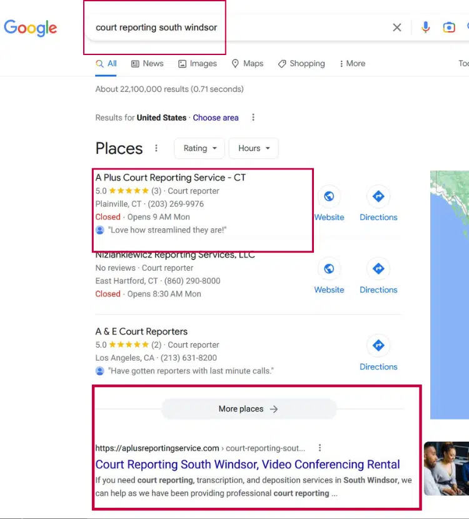Open the Hours filter dropdown
This screenshot has height=519, width=469.
[254, 148]
